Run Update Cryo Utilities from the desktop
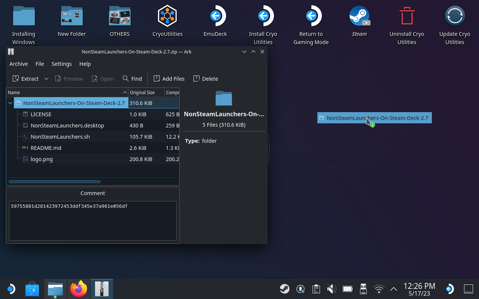 click(455, 16)
